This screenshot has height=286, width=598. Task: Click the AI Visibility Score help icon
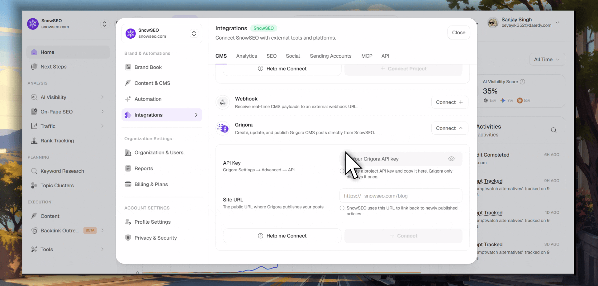(x=523, y=82)
